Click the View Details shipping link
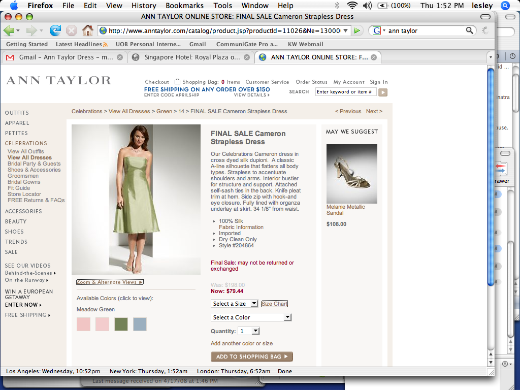 pyautogui.click(x=252, y=95)
